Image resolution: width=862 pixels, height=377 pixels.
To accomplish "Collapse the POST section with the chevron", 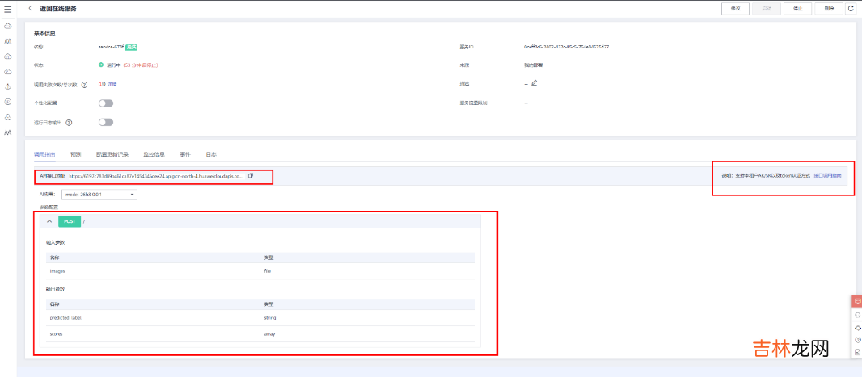I will point(49,221).
